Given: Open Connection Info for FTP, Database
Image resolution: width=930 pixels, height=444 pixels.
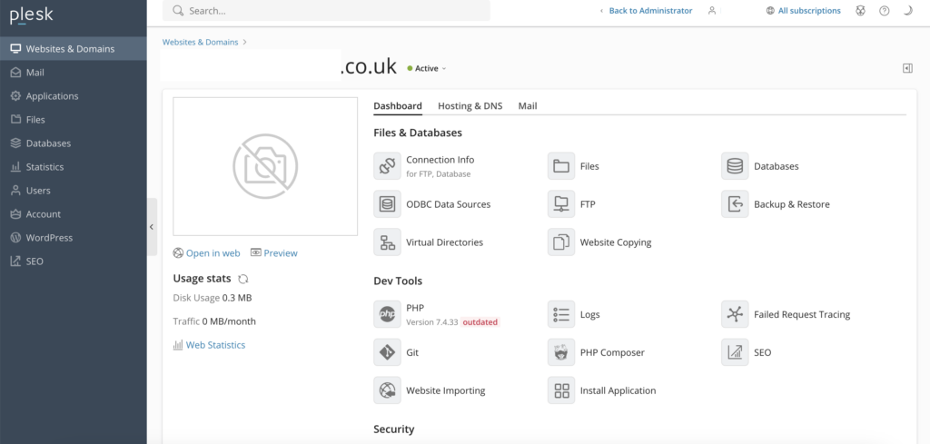Looking at the screenshot, I should coord(387,166).
